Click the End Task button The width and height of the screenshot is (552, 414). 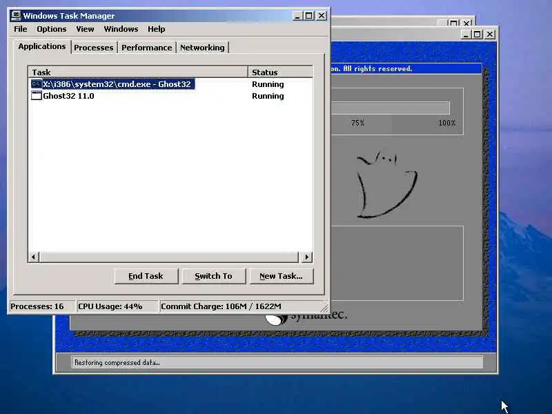point(146,276)
